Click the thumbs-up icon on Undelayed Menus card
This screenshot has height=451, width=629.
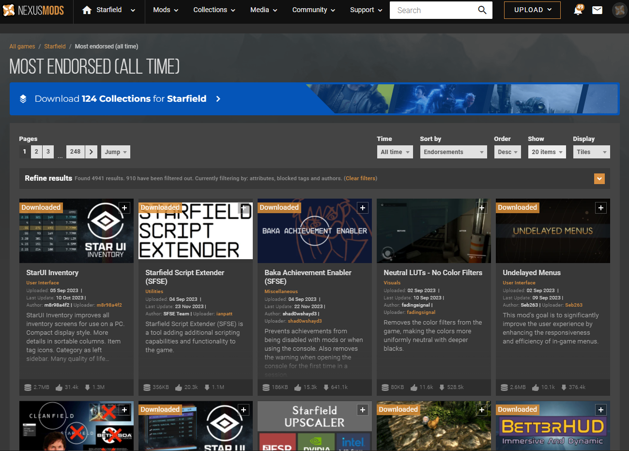click(536, 387)
